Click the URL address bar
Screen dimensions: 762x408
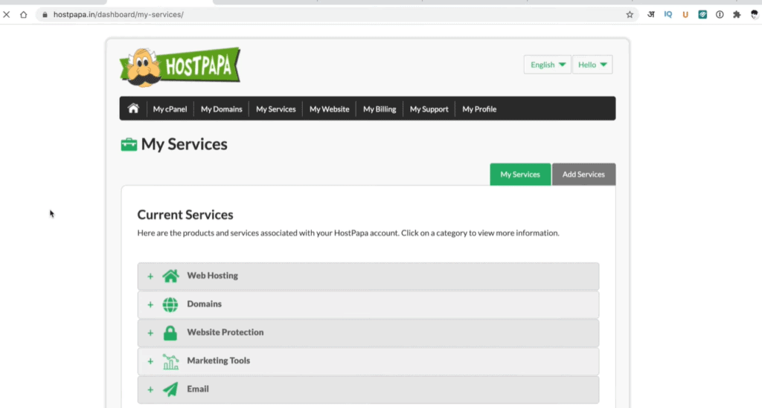click(336, 15)
